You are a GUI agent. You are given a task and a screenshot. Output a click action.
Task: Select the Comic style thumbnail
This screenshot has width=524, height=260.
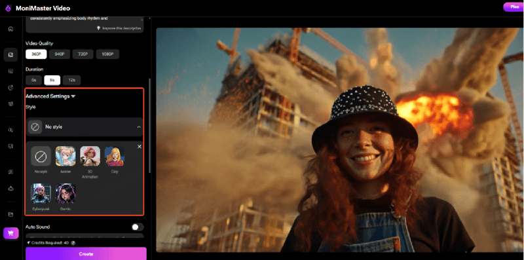pyautogui.click(x=65, y=193)
